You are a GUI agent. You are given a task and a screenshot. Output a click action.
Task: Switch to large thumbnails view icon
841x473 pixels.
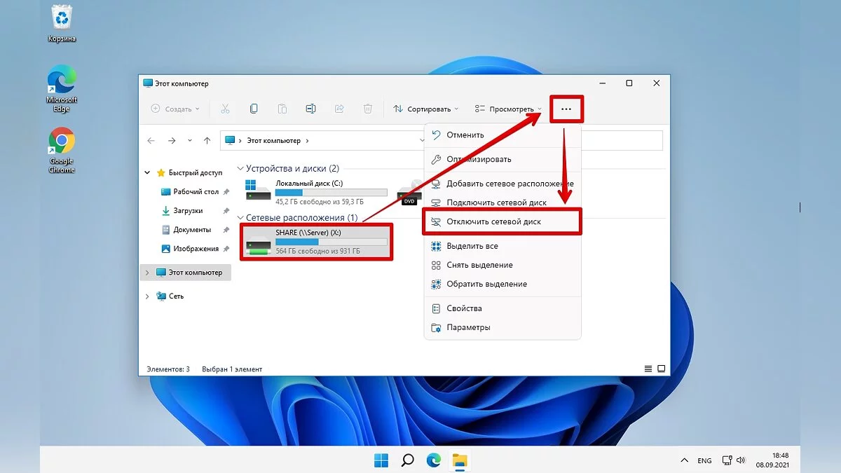coord(659,369)
